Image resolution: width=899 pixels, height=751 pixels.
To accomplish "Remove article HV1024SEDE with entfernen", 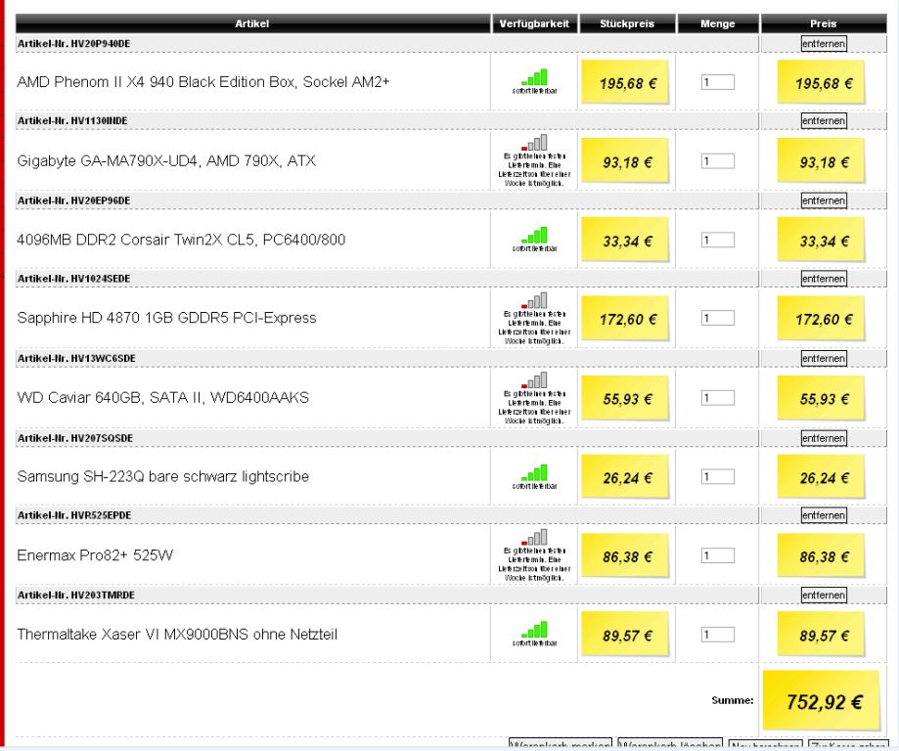I will (824, 279).
